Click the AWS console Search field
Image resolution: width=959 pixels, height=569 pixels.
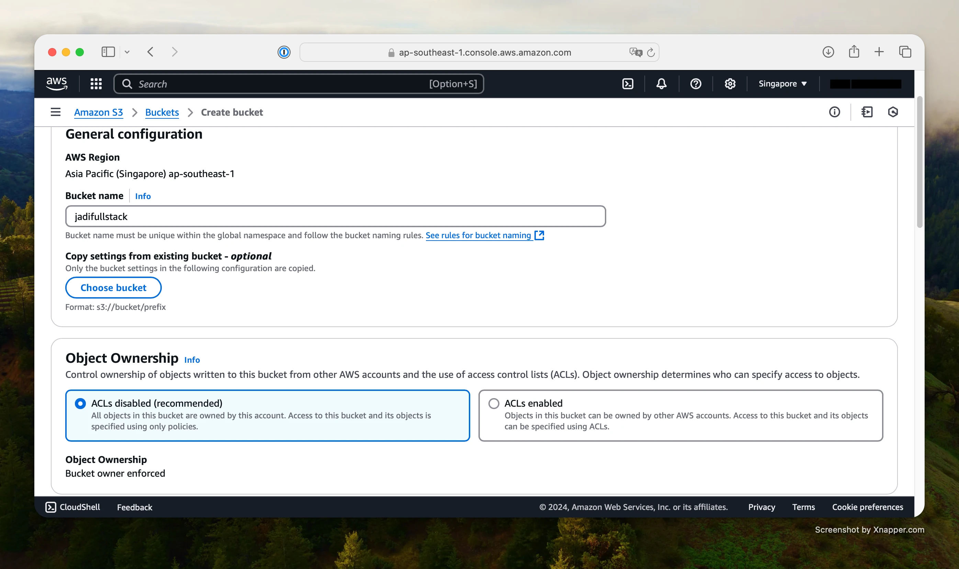click(x=298, y=84)
